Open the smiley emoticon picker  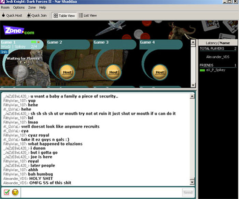15,192
